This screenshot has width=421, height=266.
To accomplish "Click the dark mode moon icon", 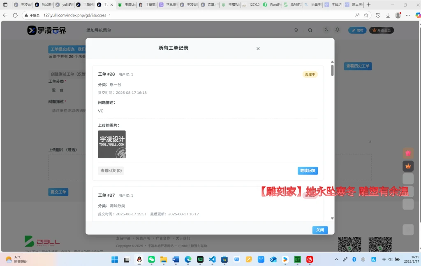I will [x=326, y=30].
